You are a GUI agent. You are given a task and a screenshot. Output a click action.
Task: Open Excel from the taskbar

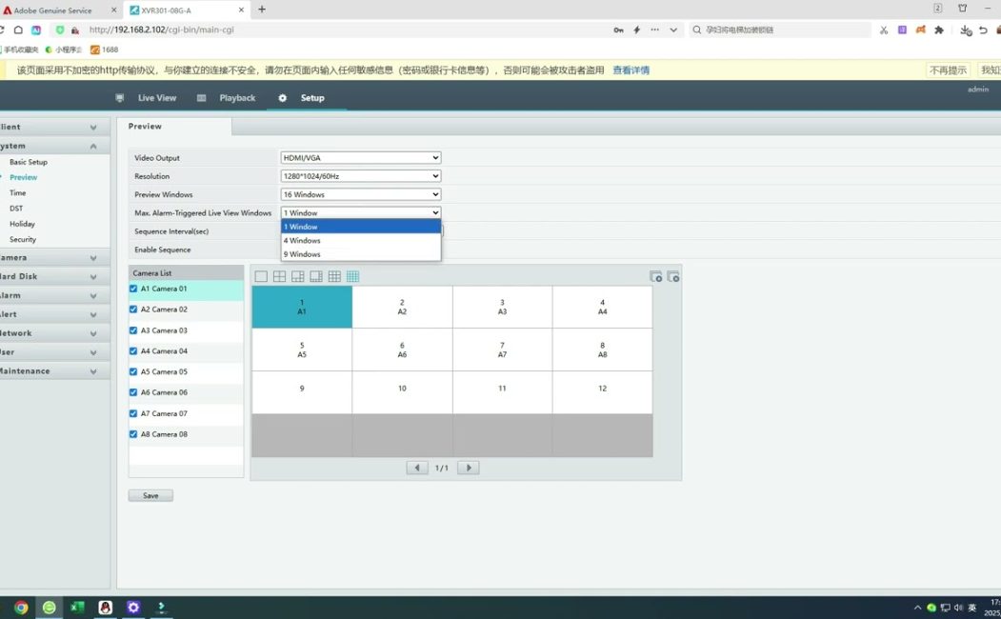tap(77, 608)
